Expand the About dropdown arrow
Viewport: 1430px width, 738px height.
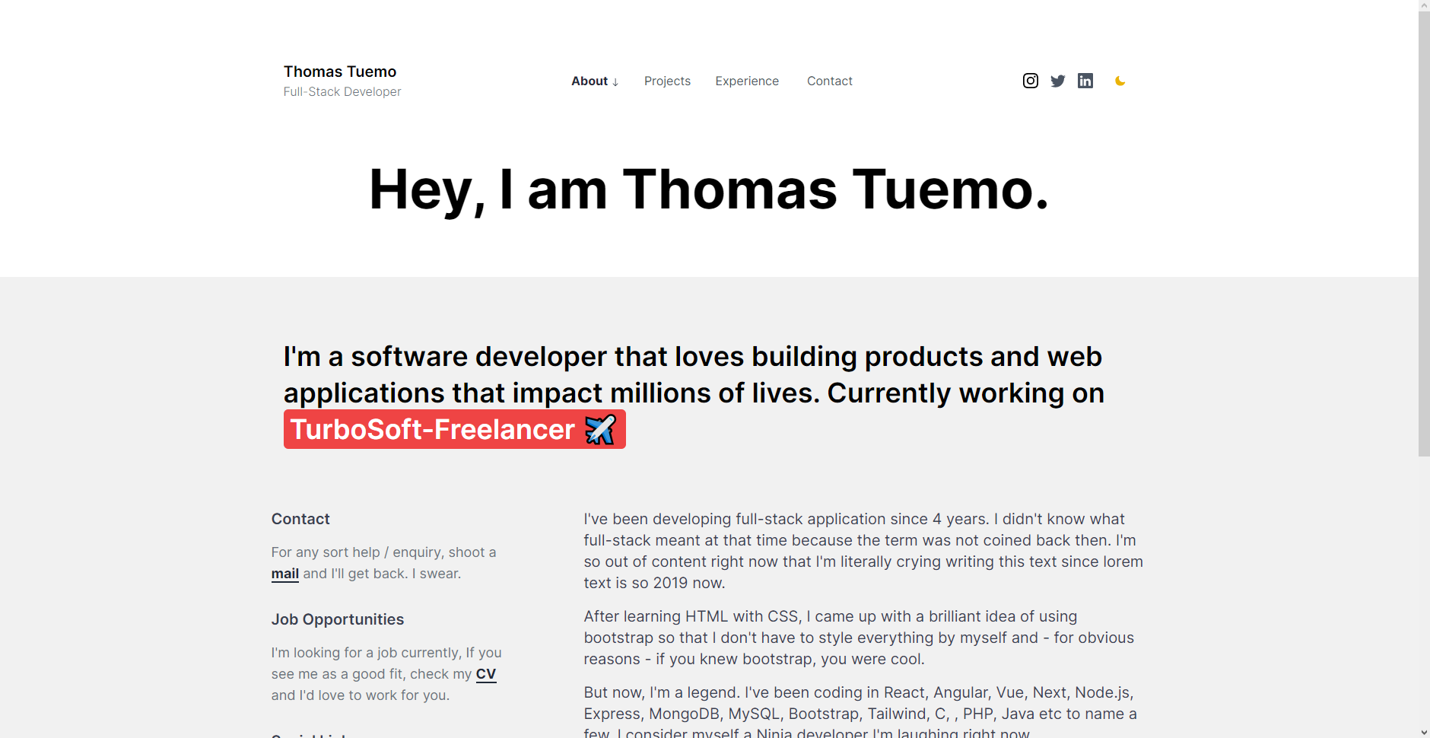[615, 81]
